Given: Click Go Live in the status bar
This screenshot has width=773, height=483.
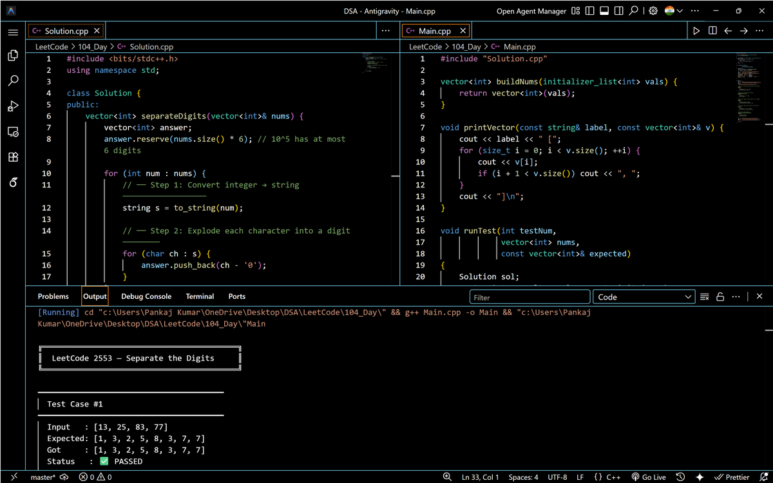Looking at the screenshot, I should pyautogui.click(x=649, y=477).
